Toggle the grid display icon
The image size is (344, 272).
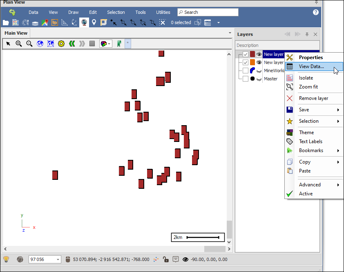coord(92,44)
